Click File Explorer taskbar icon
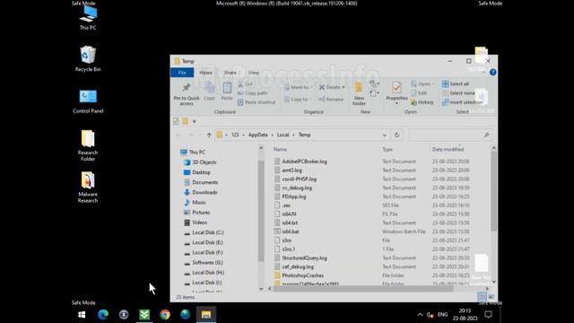 206,315
